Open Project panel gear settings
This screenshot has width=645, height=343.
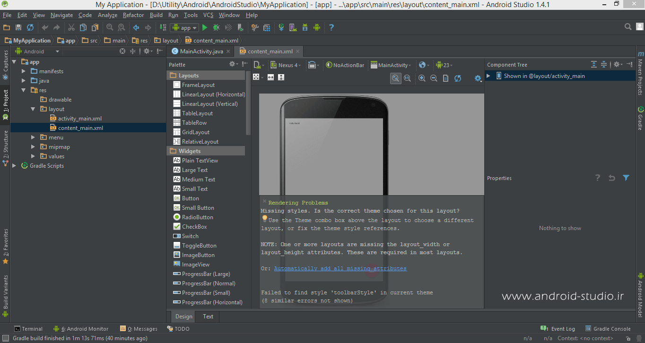point(147,51)
